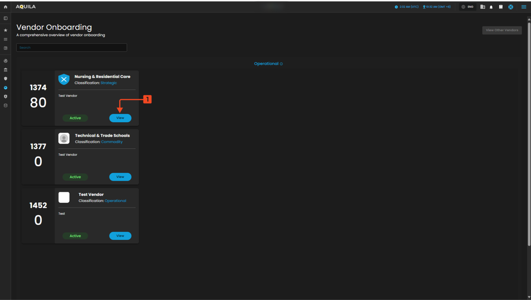Go to the home icon in sidebar
Viewport: 531px width, 300px height.
5,7
